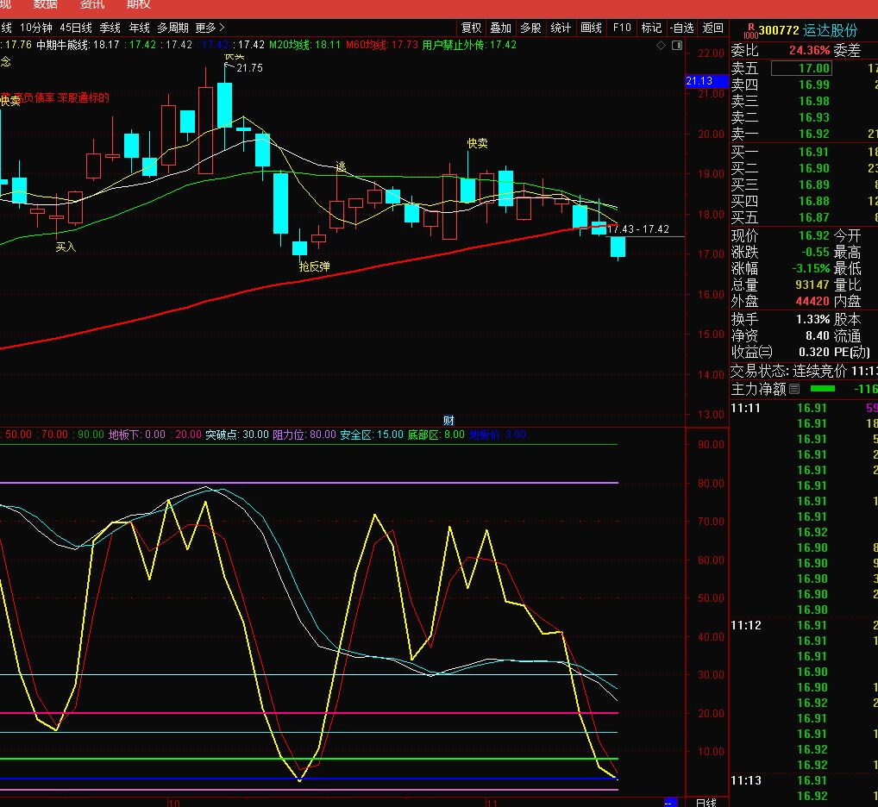Image resolution: width=878 pixels, height=807 pixels.
Task: Switch chart to 45日线 period
Action: pyautogui.click(x=76, y=28)
